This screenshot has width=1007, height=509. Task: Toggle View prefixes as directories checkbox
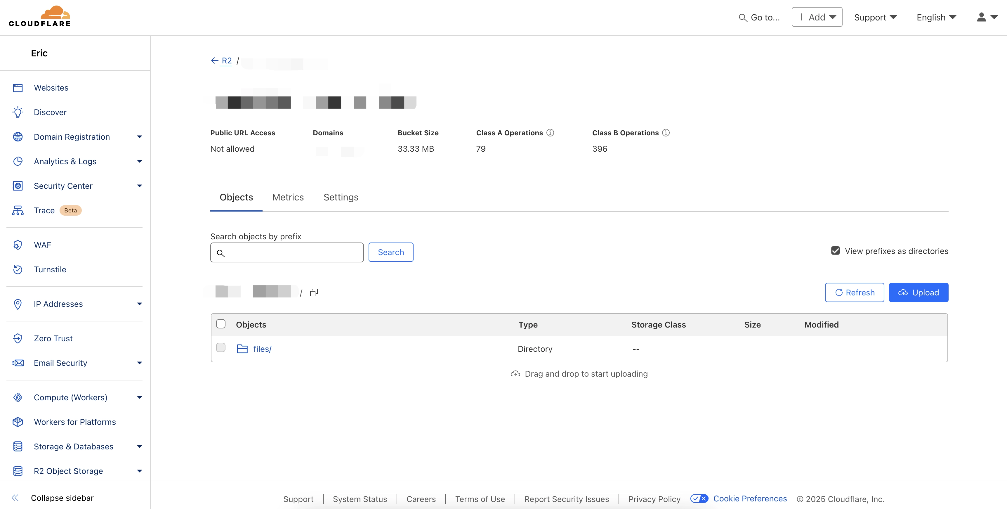[x=835, y=251]
